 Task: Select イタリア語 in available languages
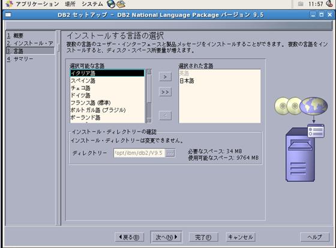click(107, 73)
